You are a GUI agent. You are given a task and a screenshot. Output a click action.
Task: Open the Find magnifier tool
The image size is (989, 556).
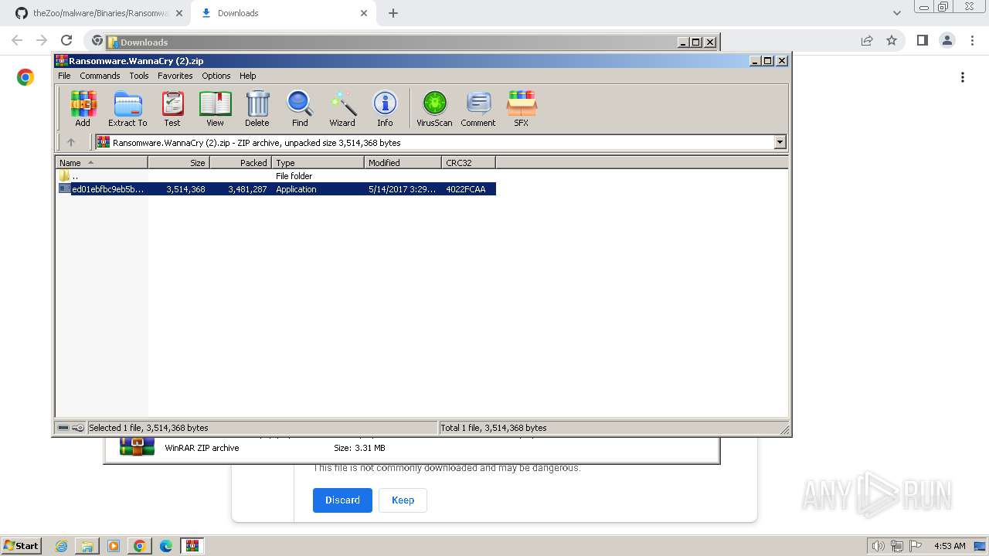[x=300, y=108]
